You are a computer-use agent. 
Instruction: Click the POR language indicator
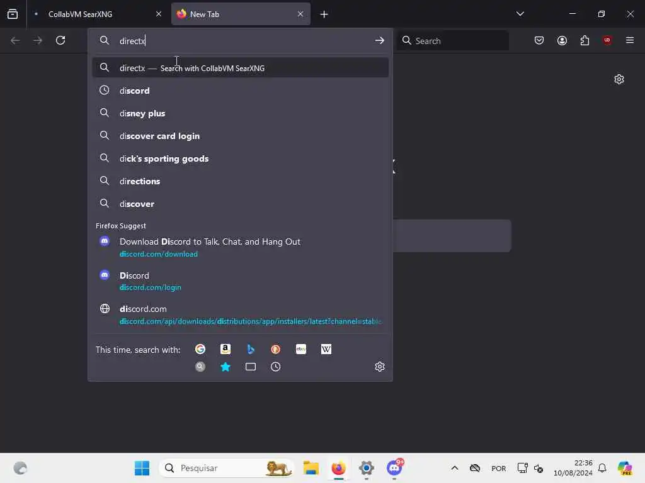(x=499, y=468)
